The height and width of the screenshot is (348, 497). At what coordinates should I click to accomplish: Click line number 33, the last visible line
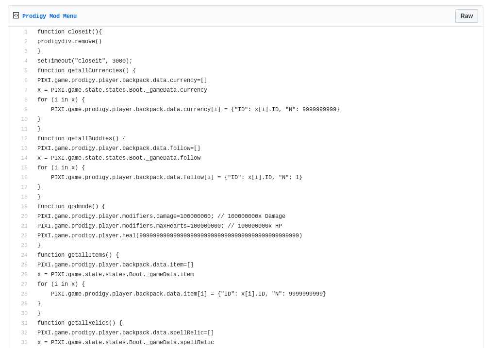(x=24, y=343)
